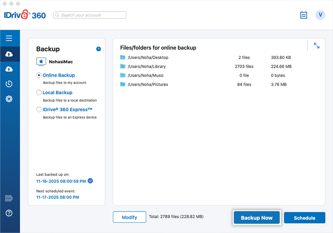333x233 pixels.
Task: Click the Schedule button
Action: tap(305, 218)
